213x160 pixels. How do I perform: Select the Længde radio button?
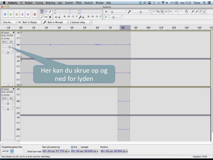[80, 147]
